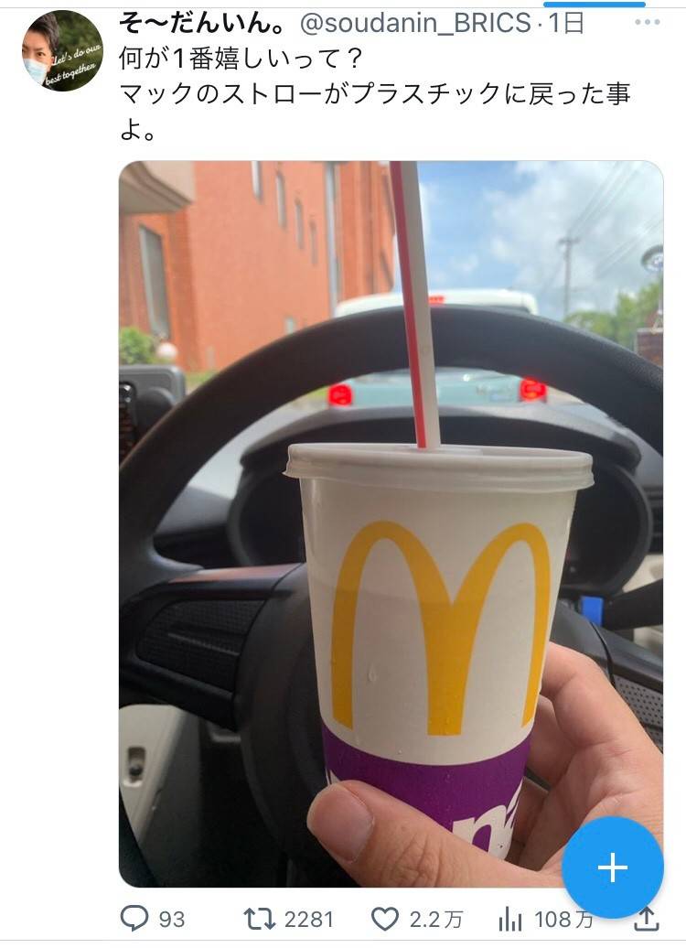Click the first line 何が1番嬉しいって？

tap(241, 59)
